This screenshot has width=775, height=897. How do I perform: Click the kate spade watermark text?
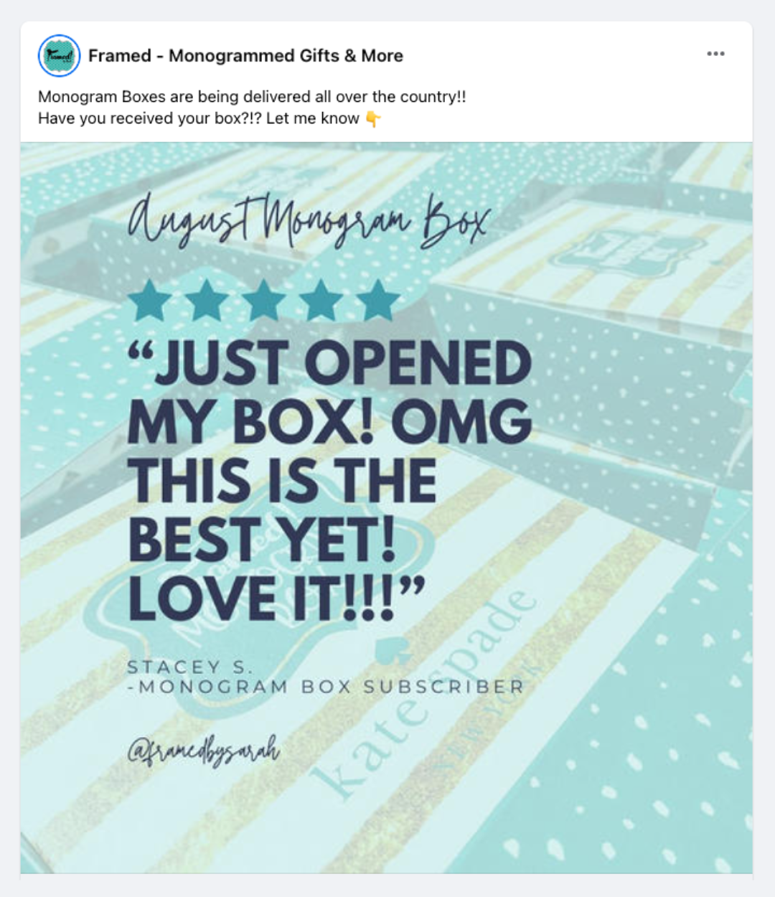click(423, 693)
